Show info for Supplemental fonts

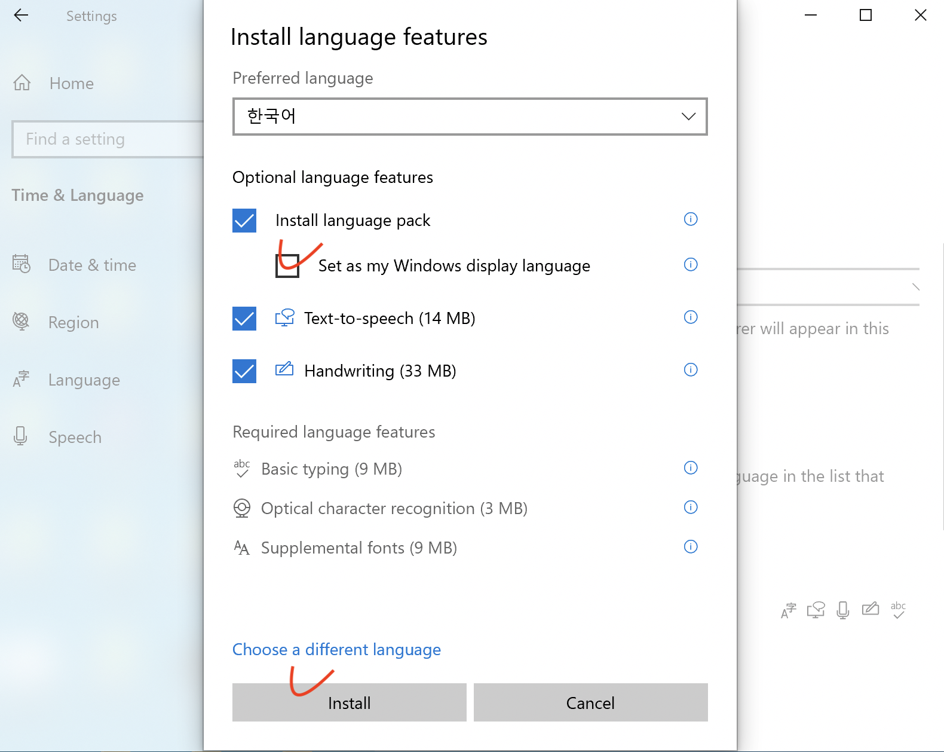[691, 546]
